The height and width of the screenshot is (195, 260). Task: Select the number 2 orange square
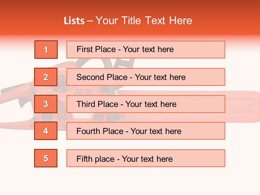click(x=46, y=77)
